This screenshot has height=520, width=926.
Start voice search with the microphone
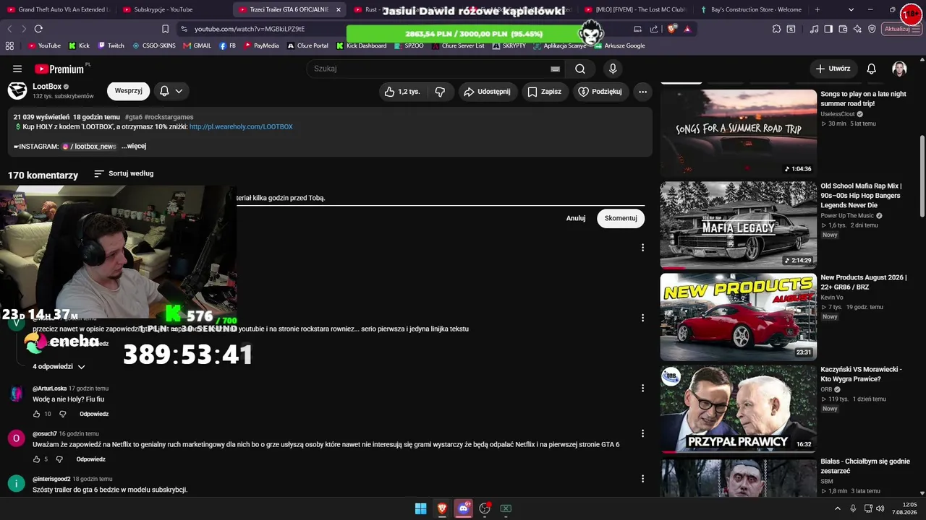pos(613,69)
